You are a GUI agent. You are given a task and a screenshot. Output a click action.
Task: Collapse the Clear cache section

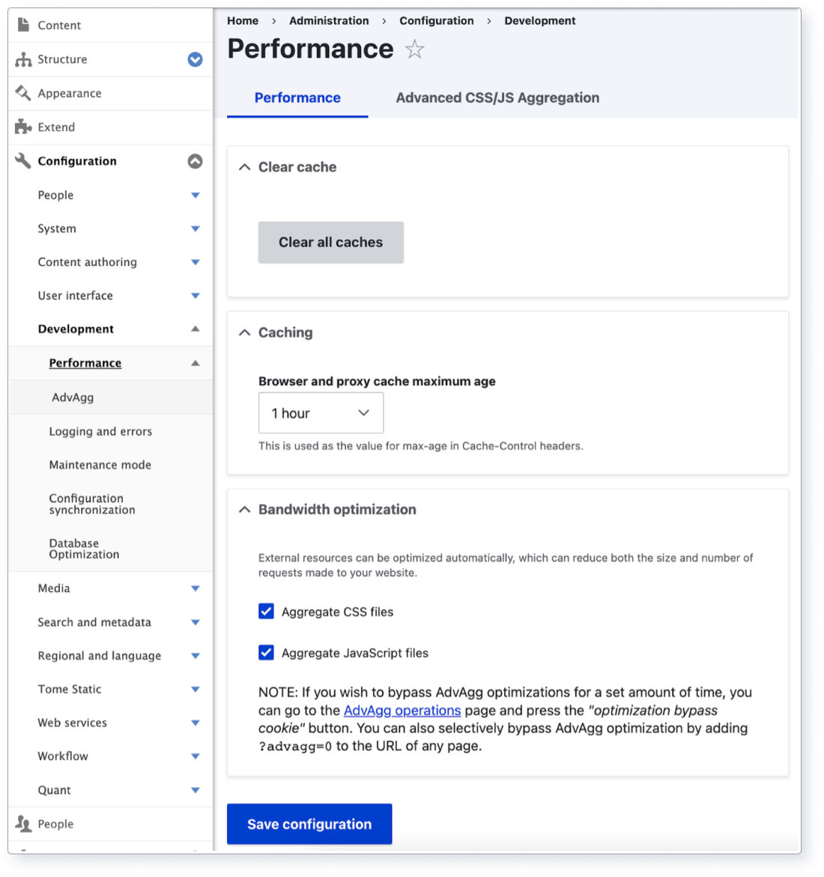click(243, 166)
